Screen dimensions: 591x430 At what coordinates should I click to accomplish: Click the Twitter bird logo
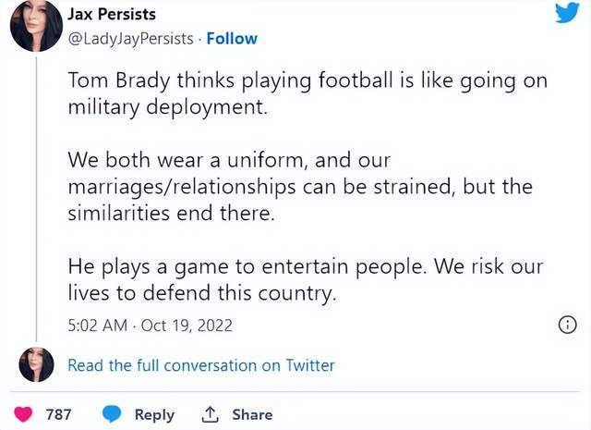(567, 14)
